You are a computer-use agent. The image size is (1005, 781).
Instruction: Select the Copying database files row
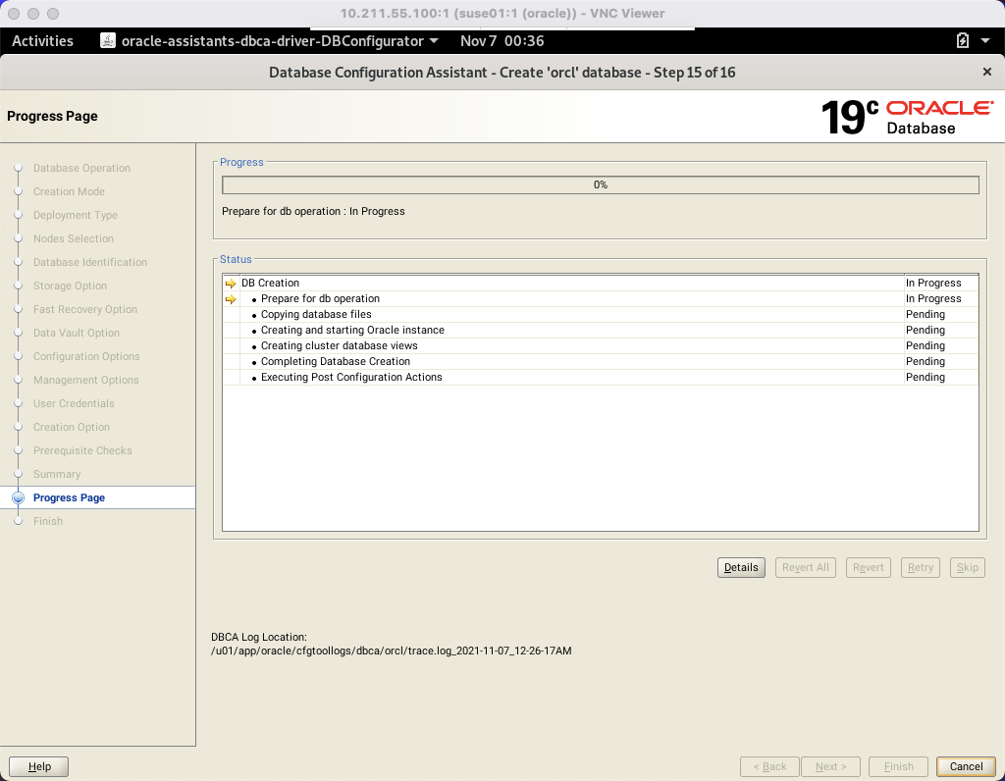(x=600, y=315)
